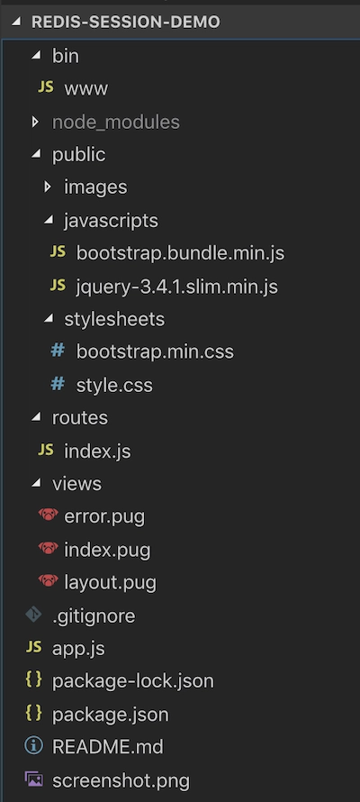Open package-lock.json file
360x802 pixels.
pyautogui.click(x=133, y=681)
